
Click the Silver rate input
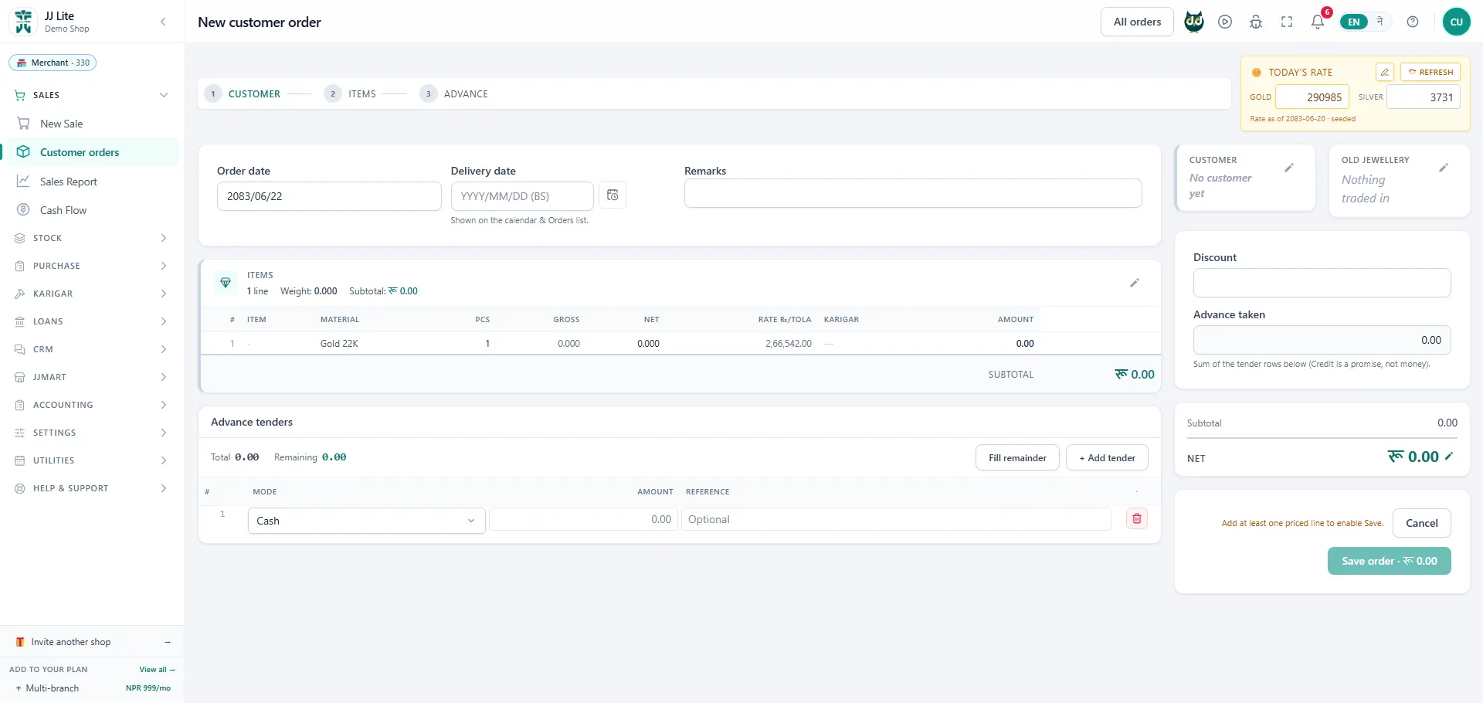coord(1423,97)
